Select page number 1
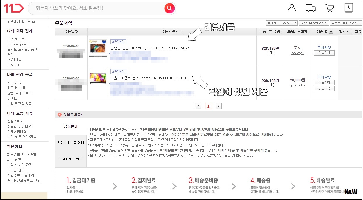Viewport: 363px width, 200px height. tap(208, 106)
